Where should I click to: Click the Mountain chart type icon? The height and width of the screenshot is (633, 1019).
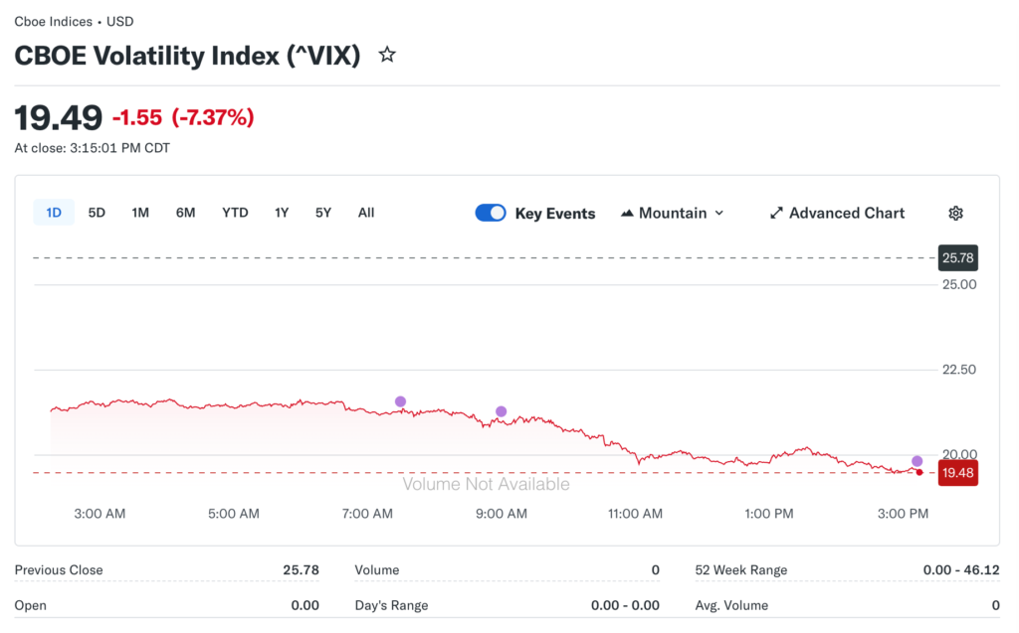(627, 213)
